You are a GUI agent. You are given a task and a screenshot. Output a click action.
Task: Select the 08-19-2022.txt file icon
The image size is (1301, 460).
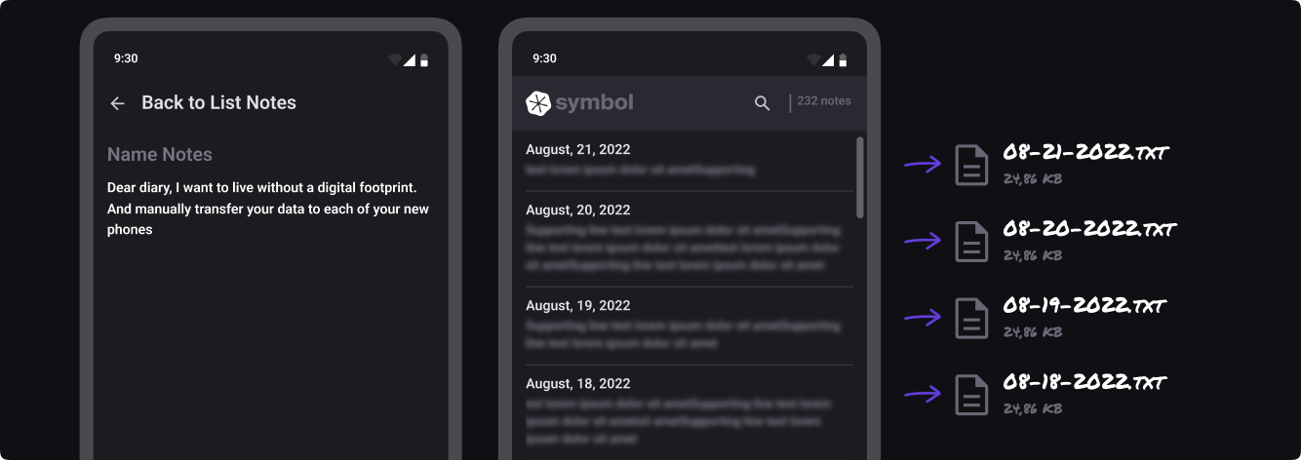tap(971, 318)
